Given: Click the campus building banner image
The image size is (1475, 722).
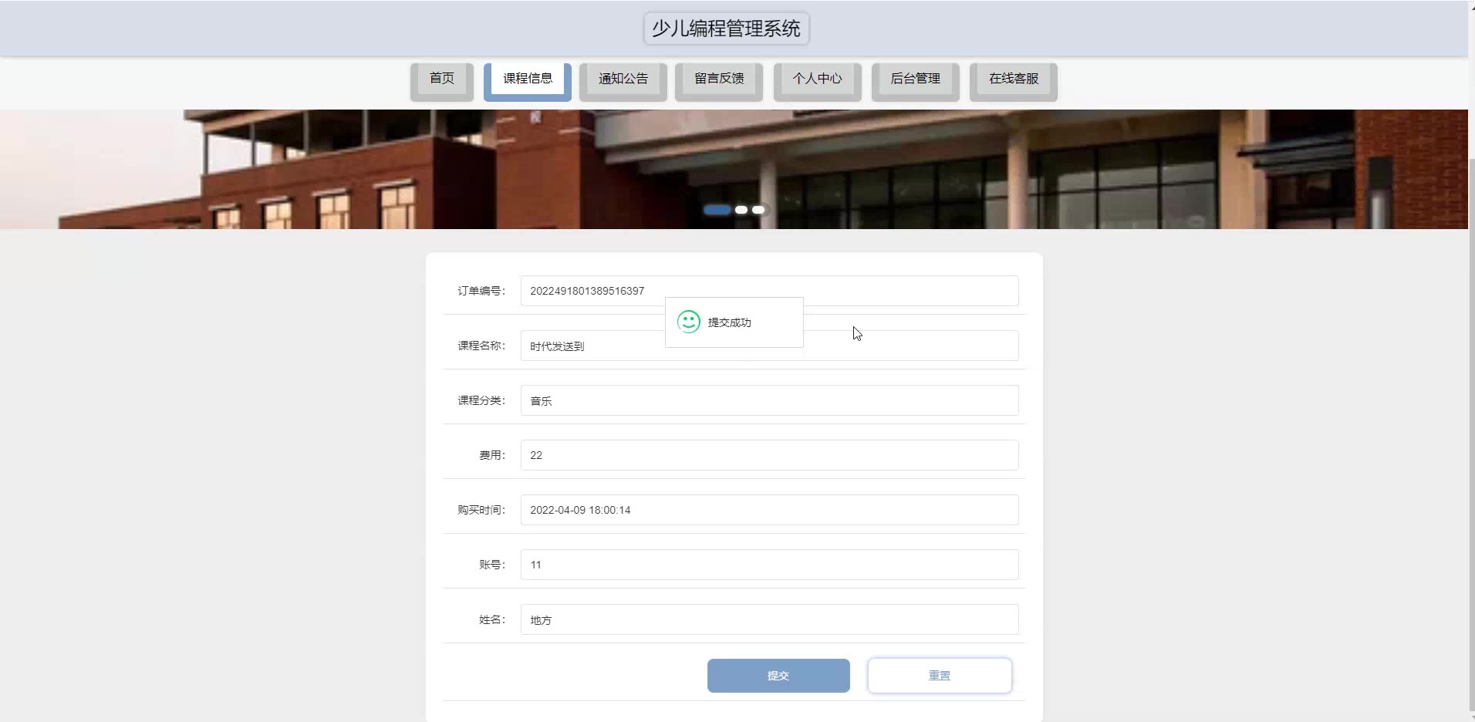Looking at the screenshot, I should [x=734, y=169].
